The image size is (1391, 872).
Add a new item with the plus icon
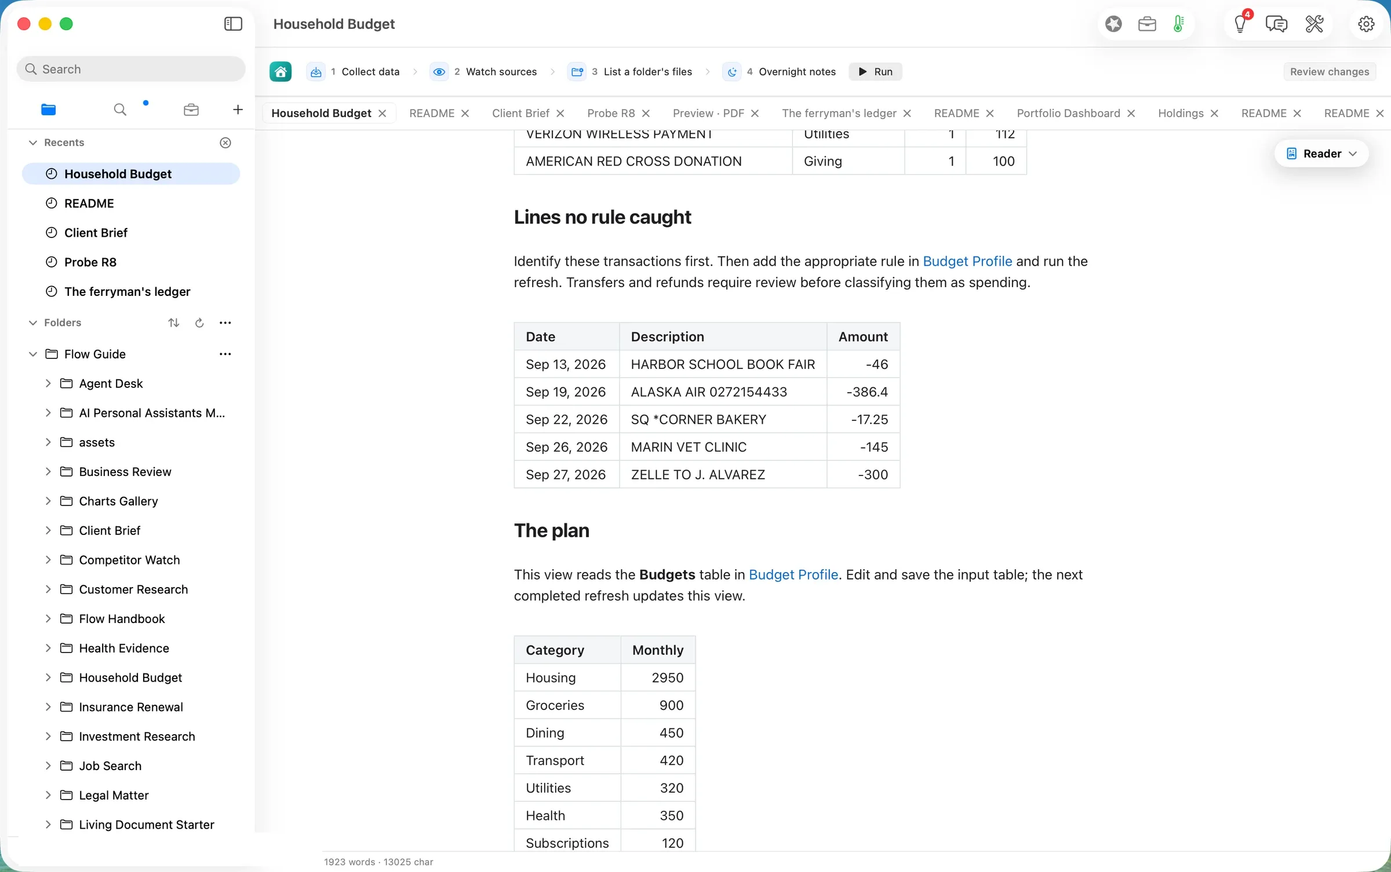click(x=238, y=109)
